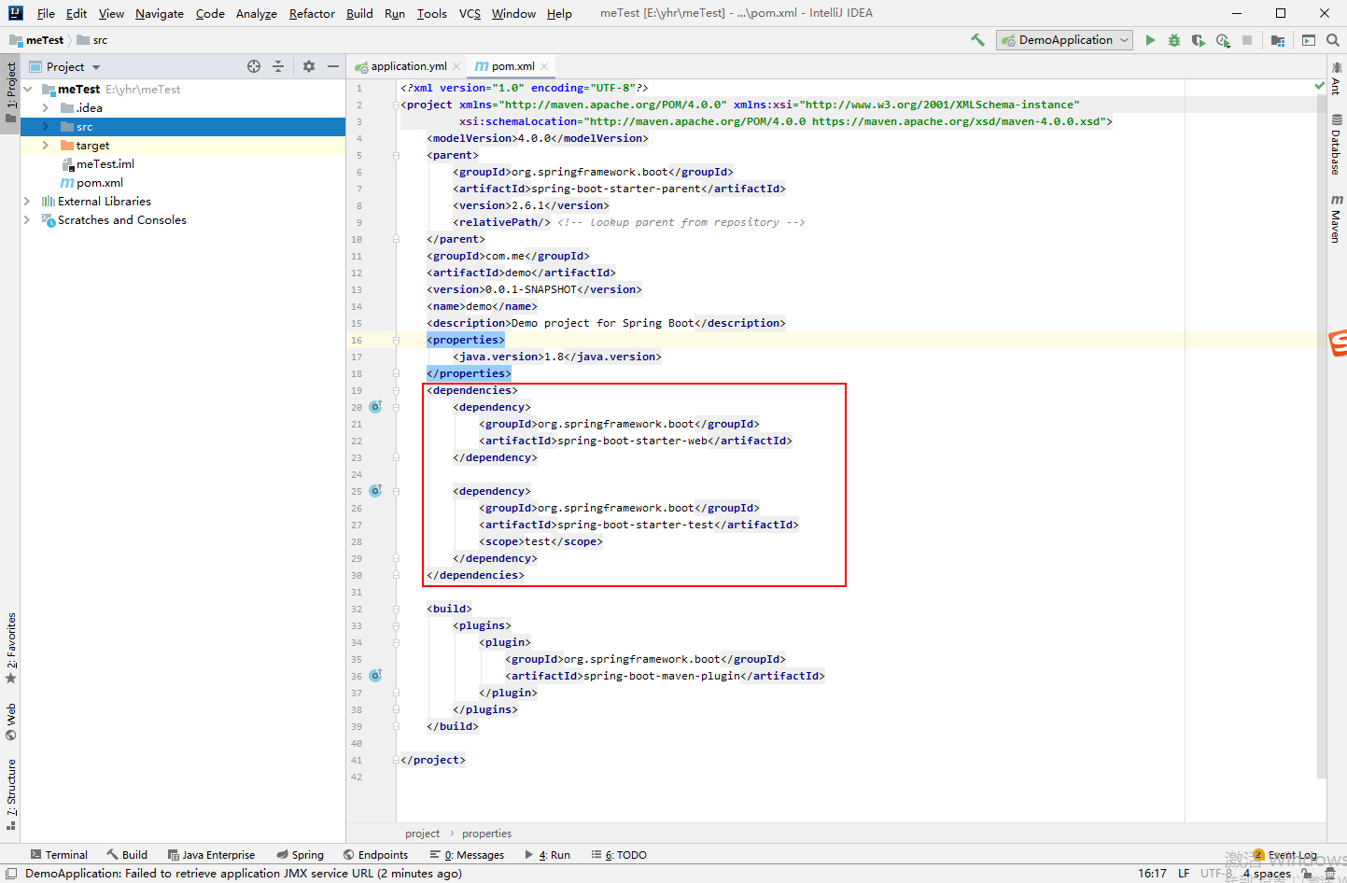The width and height of the screenshot is (1347, 883).
Task: Open the Favorites side panel
Action: click(x=11, y=648)
